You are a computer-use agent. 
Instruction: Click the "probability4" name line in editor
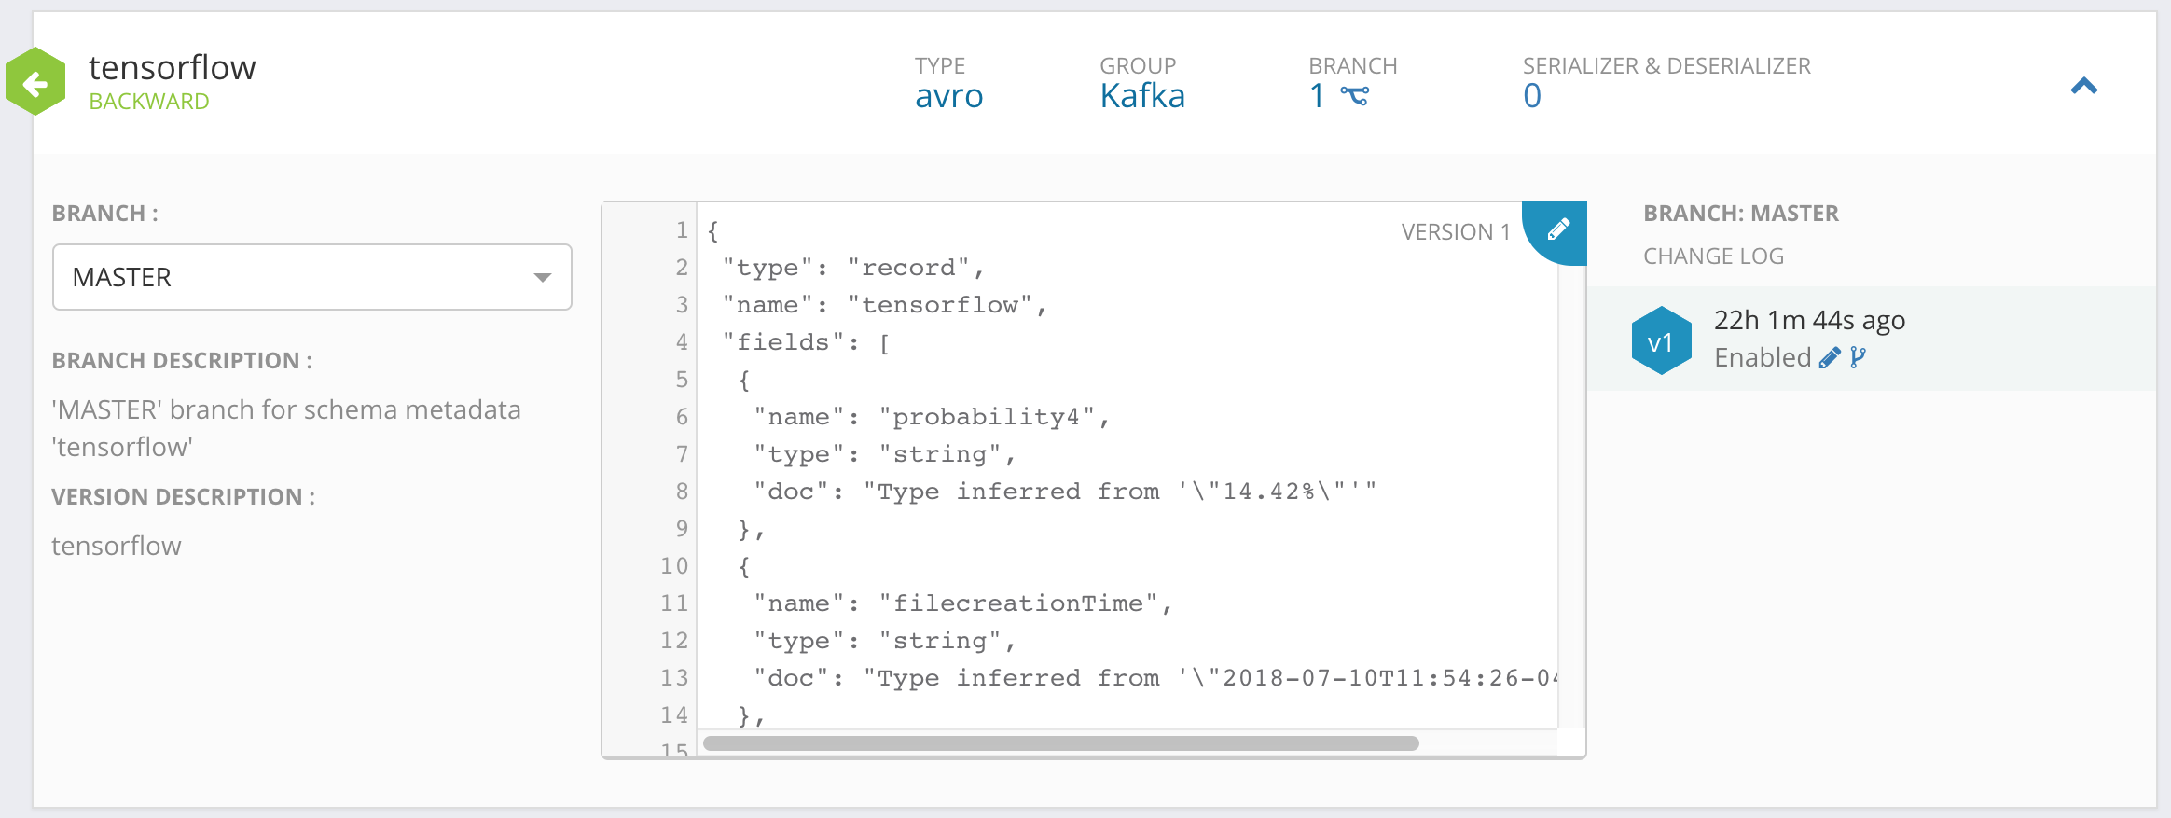point(933,417)
